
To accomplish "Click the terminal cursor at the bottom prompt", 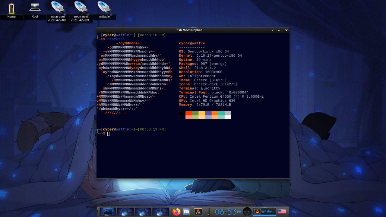I will click(108, 134).
